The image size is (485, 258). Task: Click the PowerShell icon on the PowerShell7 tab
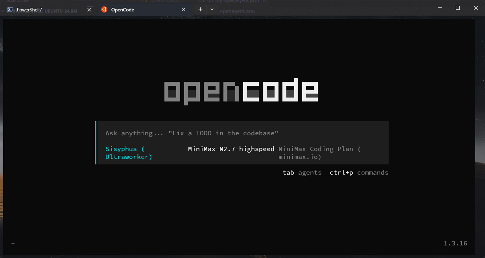(x=10, y=9)
